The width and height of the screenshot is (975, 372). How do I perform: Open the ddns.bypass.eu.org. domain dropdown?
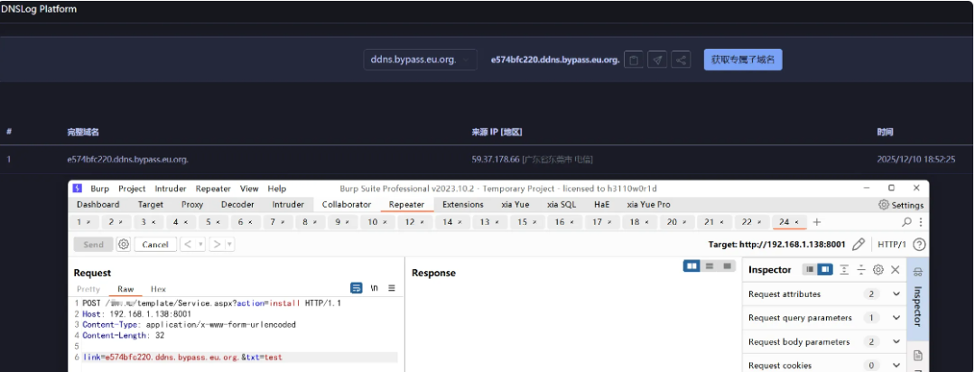(x=421, y=60)
